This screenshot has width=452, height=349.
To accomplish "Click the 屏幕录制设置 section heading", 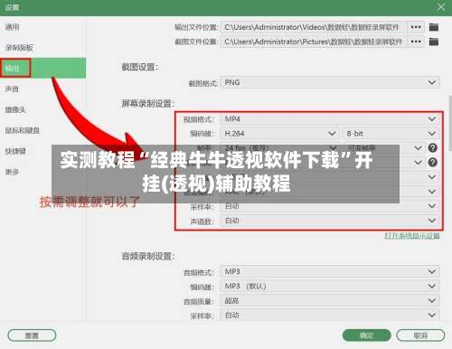I will pyautogui.click(x=148, y=104).
